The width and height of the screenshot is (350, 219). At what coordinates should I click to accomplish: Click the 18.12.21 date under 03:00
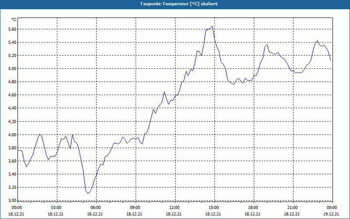tap(56, 214)
